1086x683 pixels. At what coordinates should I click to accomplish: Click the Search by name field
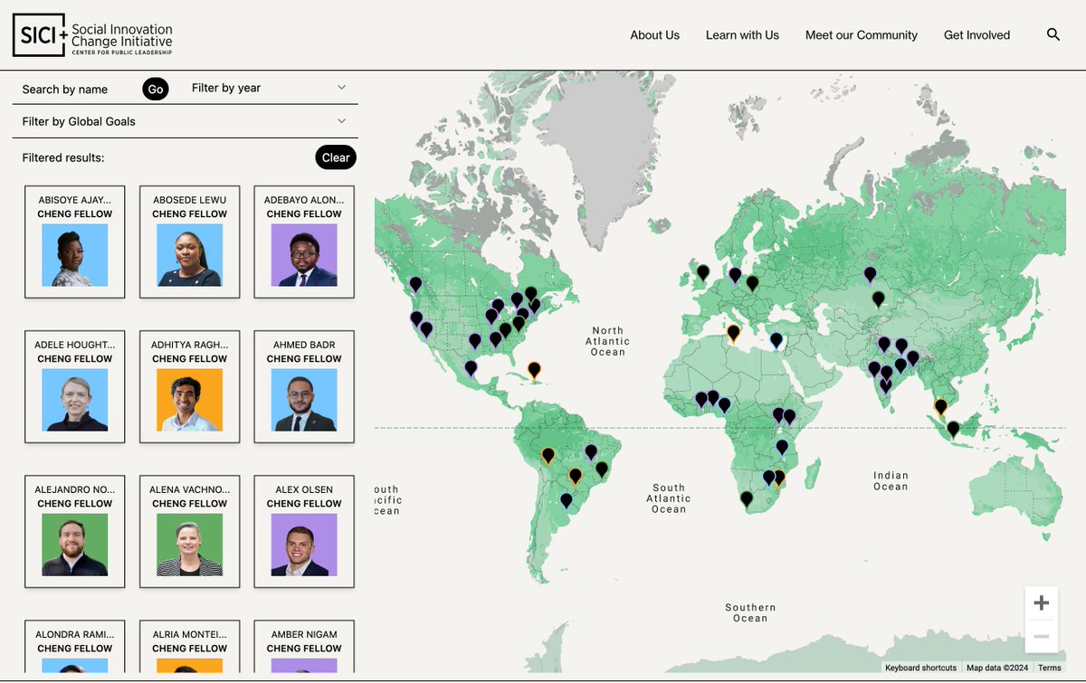pos(79,89)
